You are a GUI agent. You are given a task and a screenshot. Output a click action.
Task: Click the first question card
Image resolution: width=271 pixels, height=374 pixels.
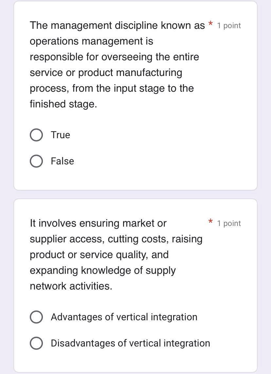135,95
